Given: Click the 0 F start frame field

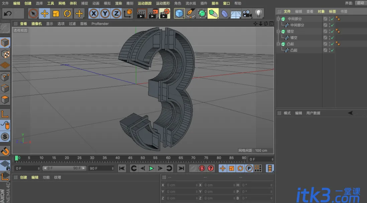Looking at the screenshot, I should coord(27,168).
